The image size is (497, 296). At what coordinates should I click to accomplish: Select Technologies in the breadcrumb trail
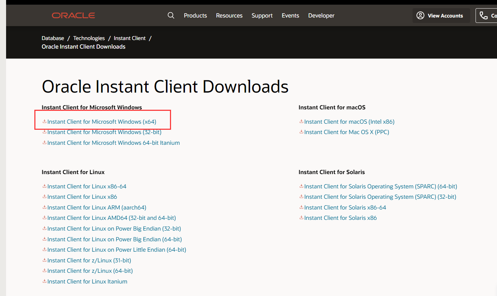(x=89, y=38)
